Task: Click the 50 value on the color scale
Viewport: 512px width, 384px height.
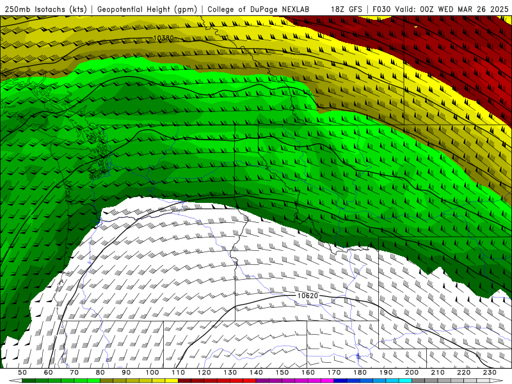Action: [22, 372]
